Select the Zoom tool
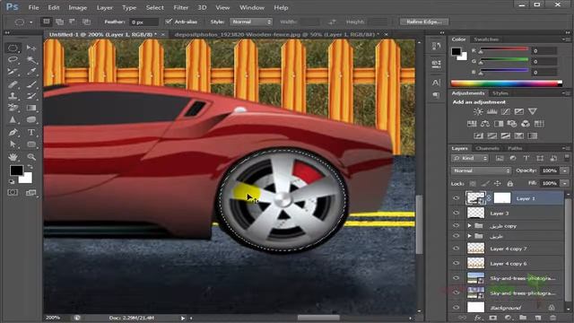 click(31, 157)
